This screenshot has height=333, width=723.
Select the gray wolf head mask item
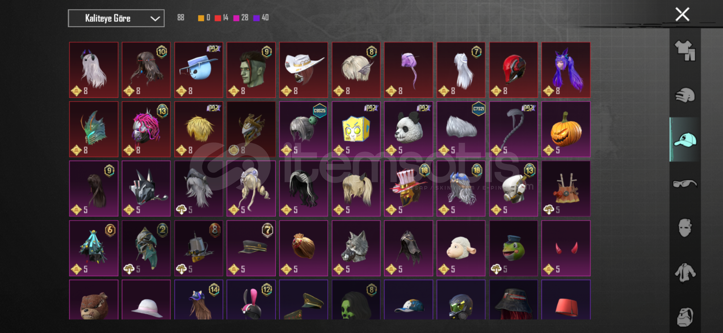356,248
